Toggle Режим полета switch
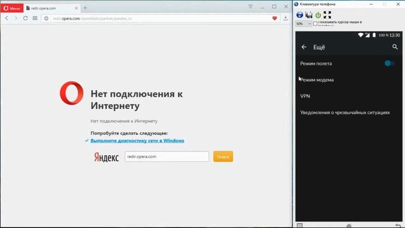Screen dimensions: 405x228 coord(389,63)
